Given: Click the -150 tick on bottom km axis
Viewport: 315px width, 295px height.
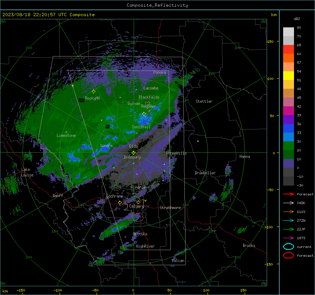Looking at the screenshot, I should [x=21, y=290].
